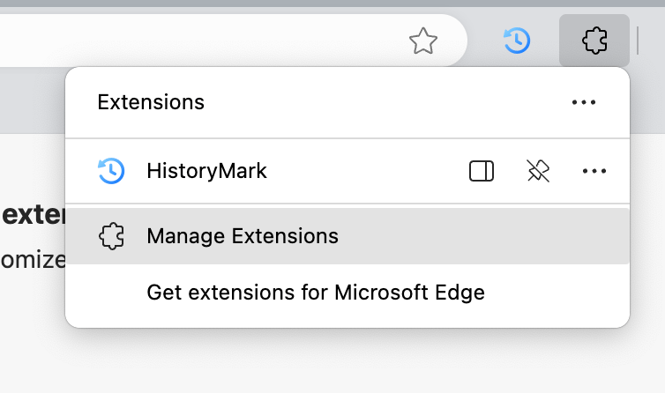
Task: Toggle the HistoryMark toolbar pin icon
Action: click(x=538, y=171)
